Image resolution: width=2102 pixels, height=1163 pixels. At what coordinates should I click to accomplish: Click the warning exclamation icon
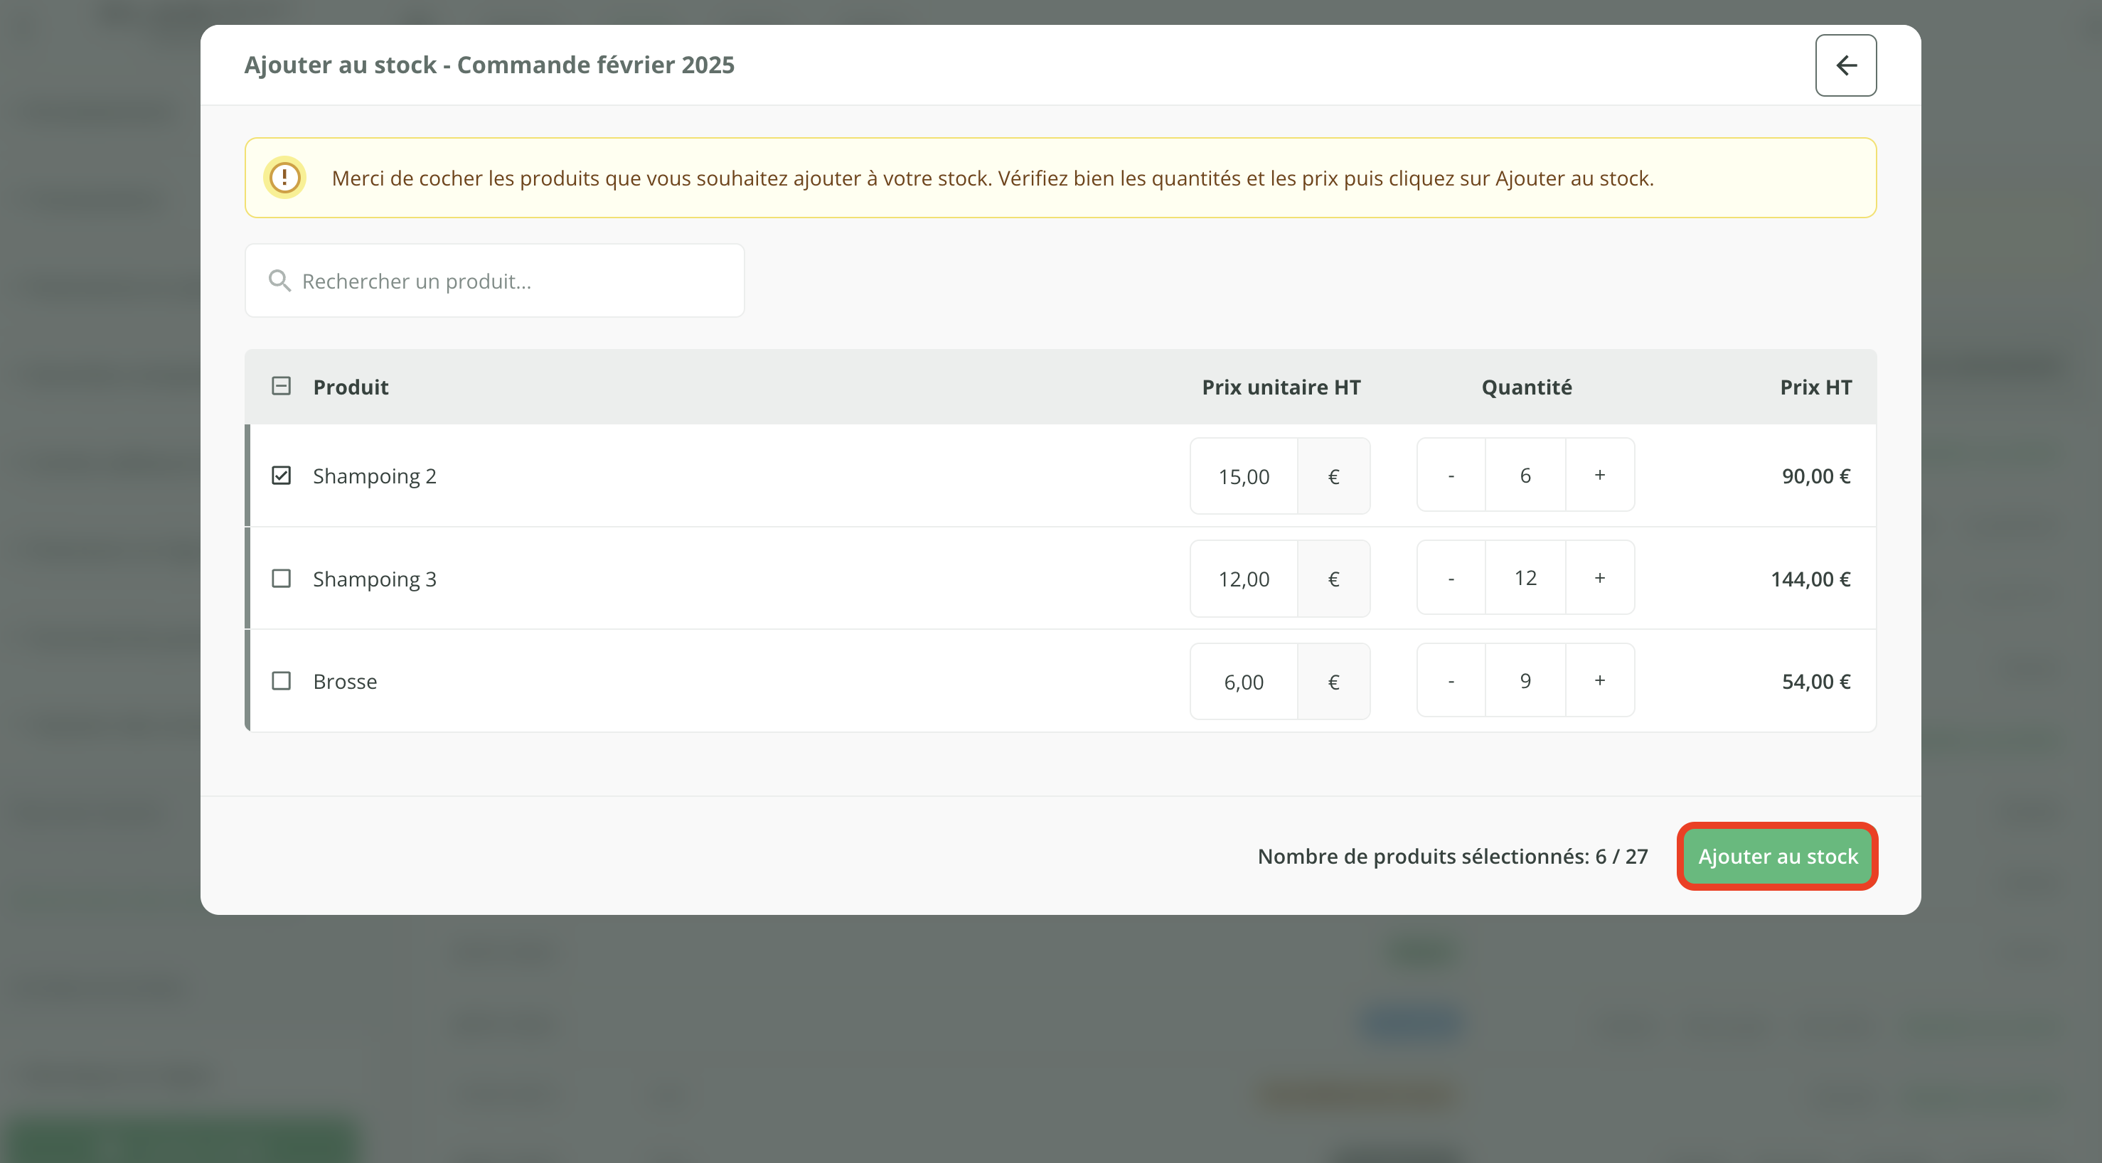[284, 177]
